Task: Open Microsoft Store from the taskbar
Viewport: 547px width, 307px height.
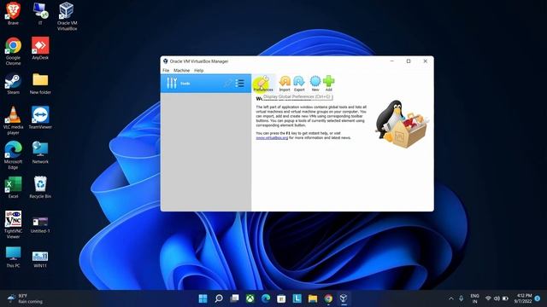Action: point(281,298)
